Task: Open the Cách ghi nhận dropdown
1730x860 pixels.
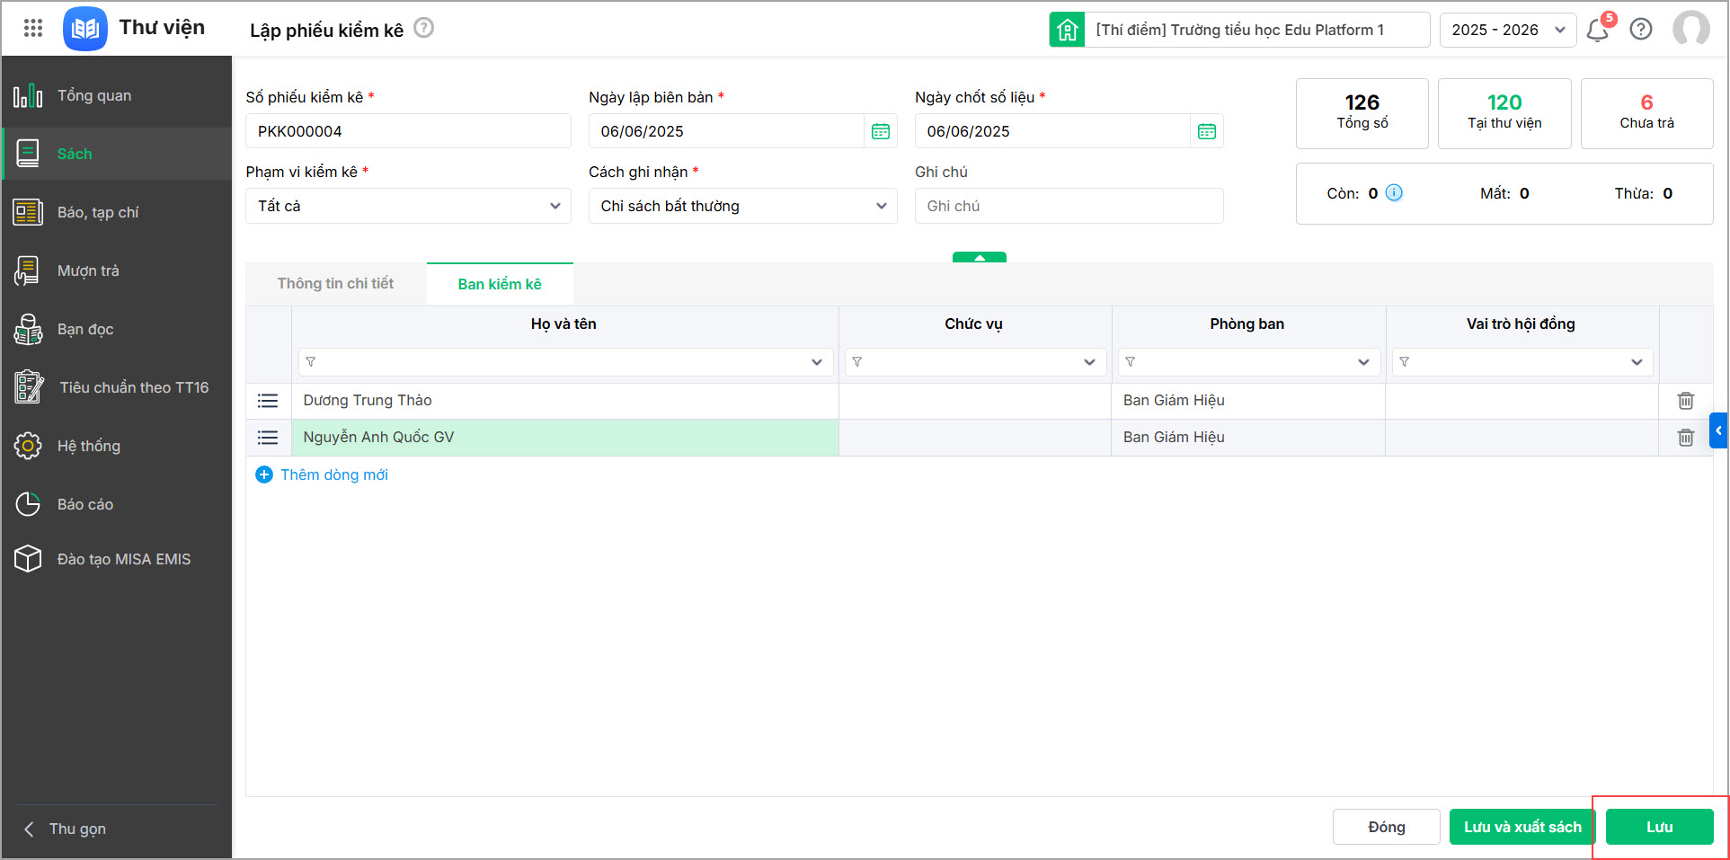Action: [742, 206]
